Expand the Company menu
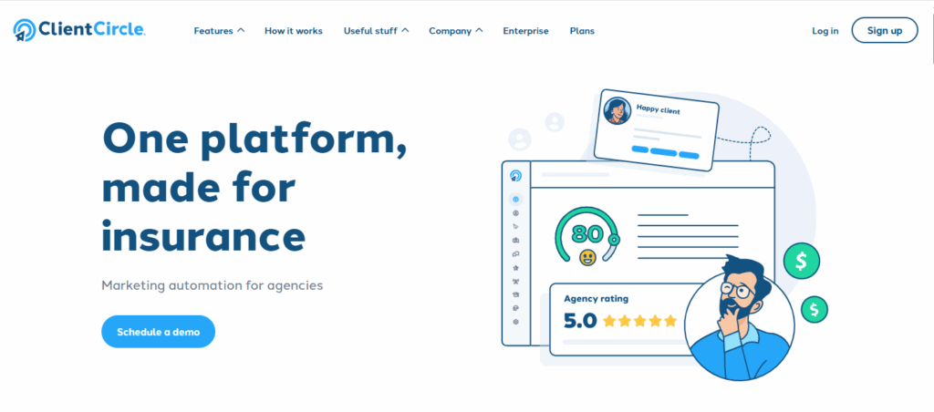Viewport: 934px width, 412px height. click(x=455, y=31)
